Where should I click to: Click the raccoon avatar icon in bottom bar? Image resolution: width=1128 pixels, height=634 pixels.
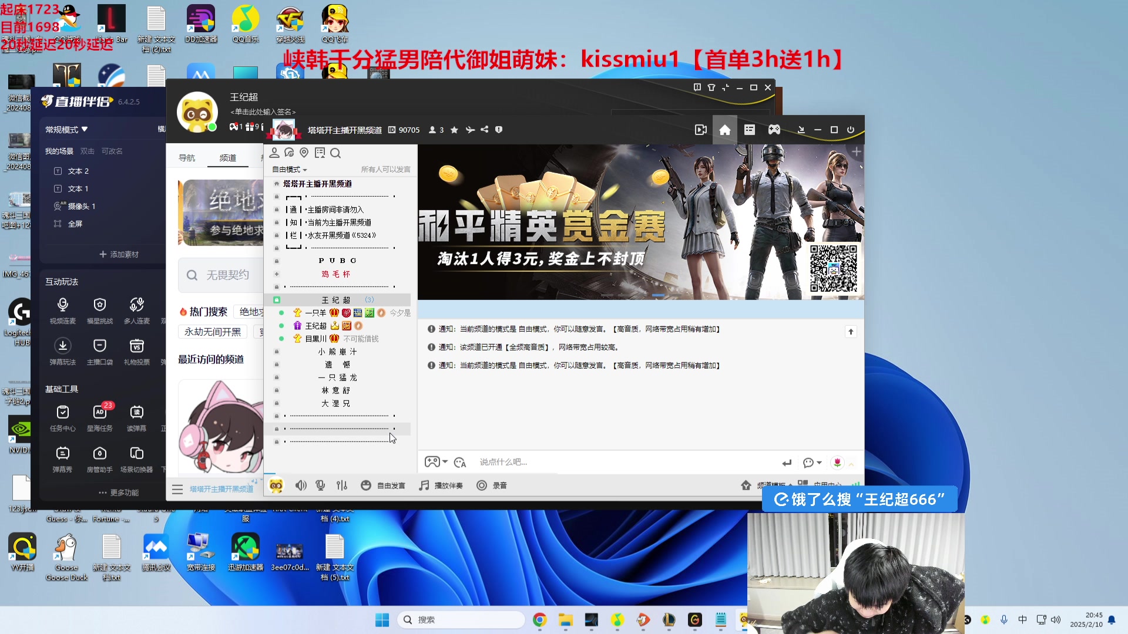point(276,485)
